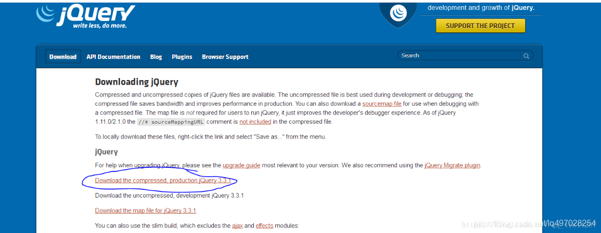Follow the 'not included' link
Image resolution: width=601 pixels, height=233 pixels.
click(255, 122)
